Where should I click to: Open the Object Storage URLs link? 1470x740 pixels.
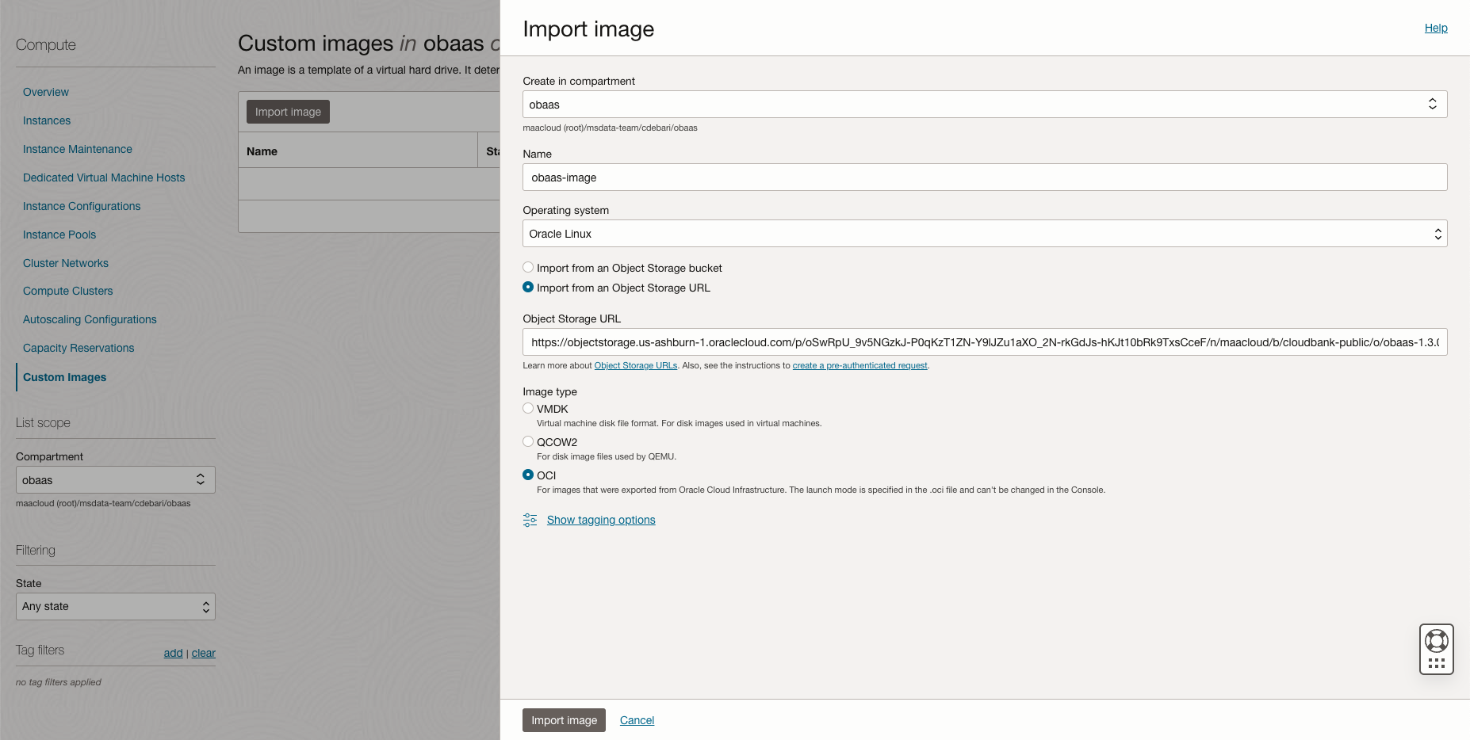pyautogui.click(x=635, y=365)
